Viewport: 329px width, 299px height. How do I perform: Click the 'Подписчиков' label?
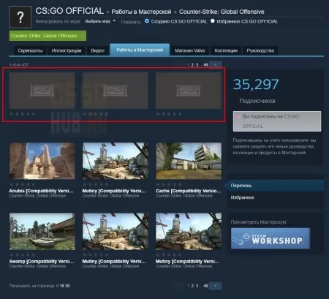(257, 101)
